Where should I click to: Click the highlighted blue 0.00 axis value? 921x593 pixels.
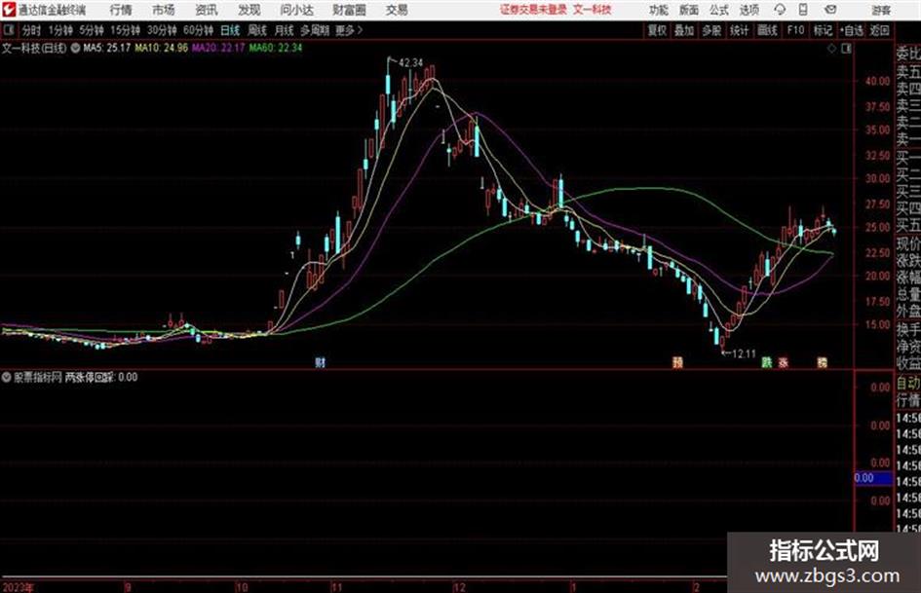[x=873, y=478]
